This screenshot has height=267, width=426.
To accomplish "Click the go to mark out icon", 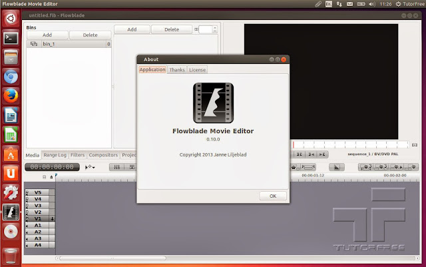I will pyautogui.click(x=322, y=154).
